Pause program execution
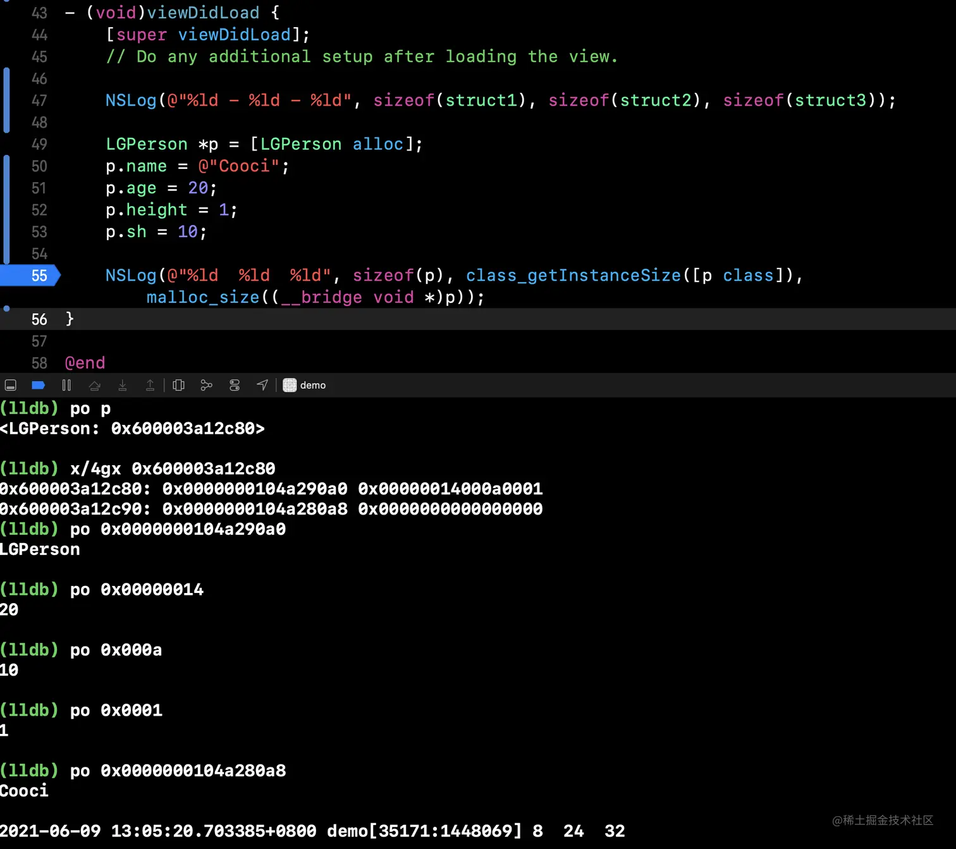This screenshot has width=956, height=849. pos(66,385)
